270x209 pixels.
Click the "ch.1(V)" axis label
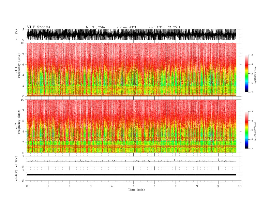click(x=16, y=34)
